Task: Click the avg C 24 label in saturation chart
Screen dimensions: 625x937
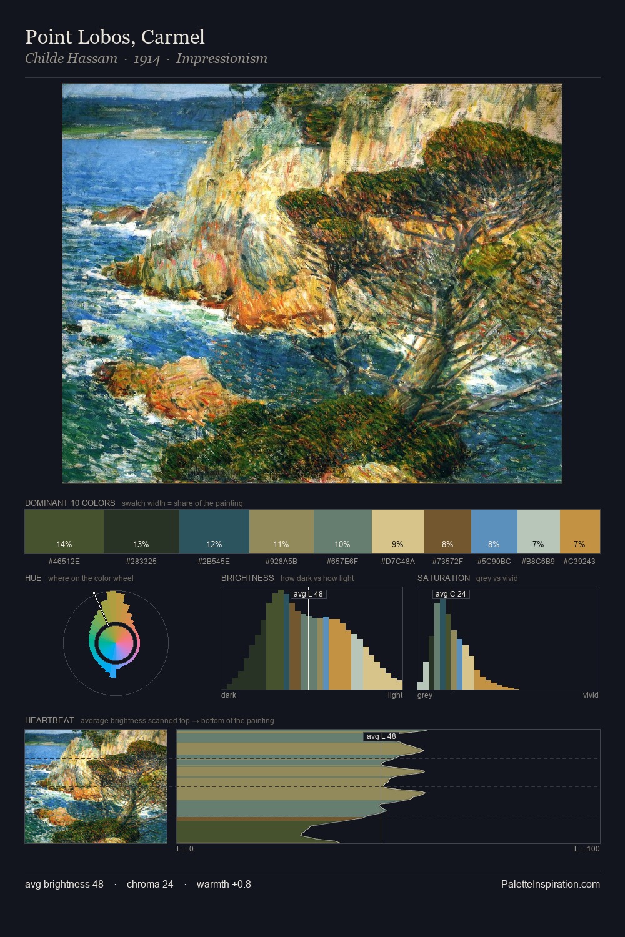Action: coord(451,594)
